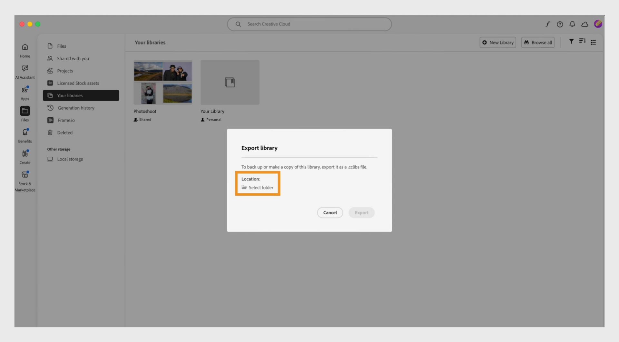
Task: Click the macOS yellow minimize button
Action: tap(30, 24)
